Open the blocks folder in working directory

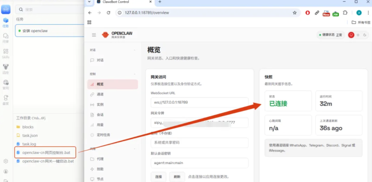(25, 127)
